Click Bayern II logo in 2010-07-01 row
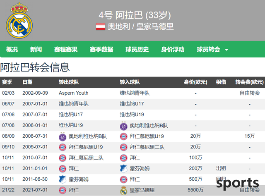The width and height of the screenshot is (265, 196). tap(63, 158)
